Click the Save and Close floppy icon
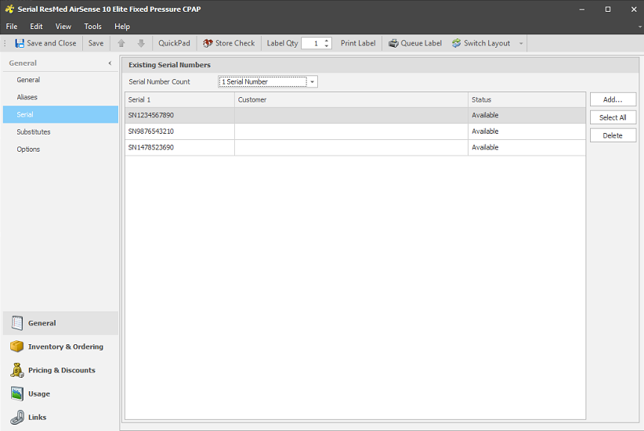Image resolution: width=644 pixels, height=431 pixels. click(20, 43)
